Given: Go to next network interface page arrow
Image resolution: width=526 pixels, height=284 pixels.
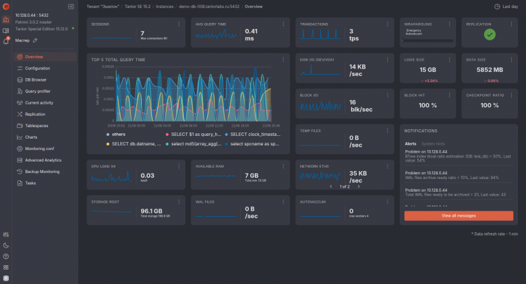Looking at the screenshot, I should pyautogui.click(x=359, y=186).
